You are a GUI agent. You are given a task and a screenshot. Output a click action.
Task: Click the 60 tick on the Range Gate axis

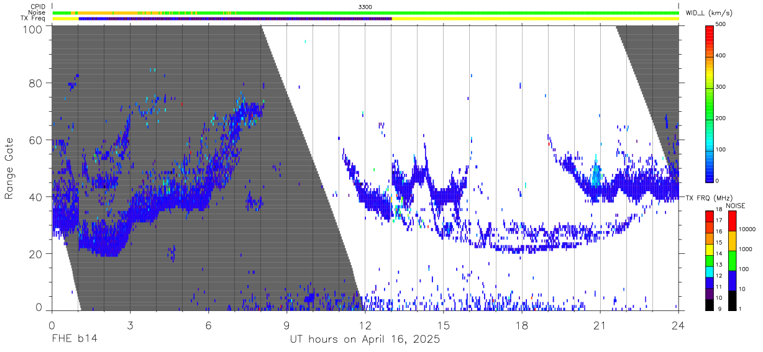coord(35,140)
